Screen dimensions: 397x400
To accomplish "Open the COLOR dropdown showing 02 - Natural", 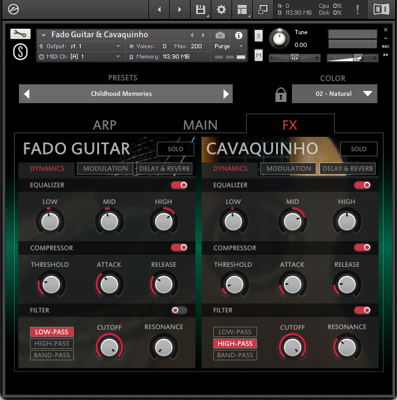I will point(335,94).
